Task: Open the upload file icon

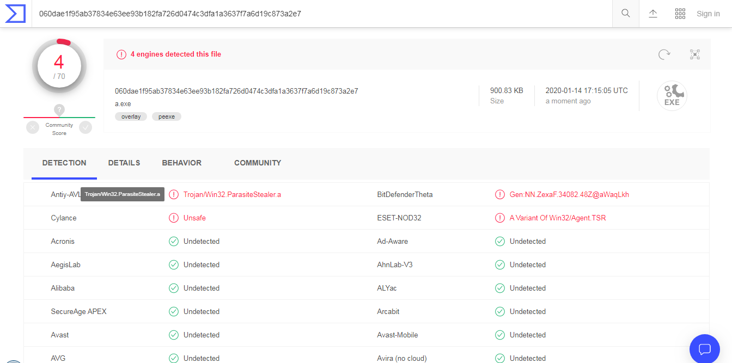Action: coord(653,14)
